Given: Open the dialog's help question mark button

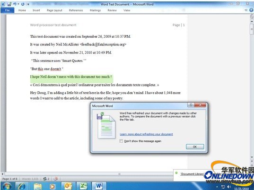Looking at the screenshot, I should (x=191, y=105).
